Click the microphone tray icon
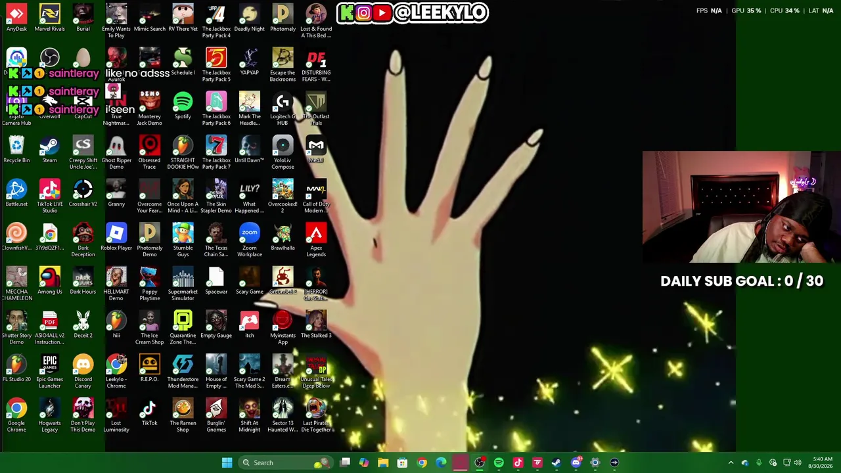The height and width of the screenshot is (473, 841). (759, 462)
